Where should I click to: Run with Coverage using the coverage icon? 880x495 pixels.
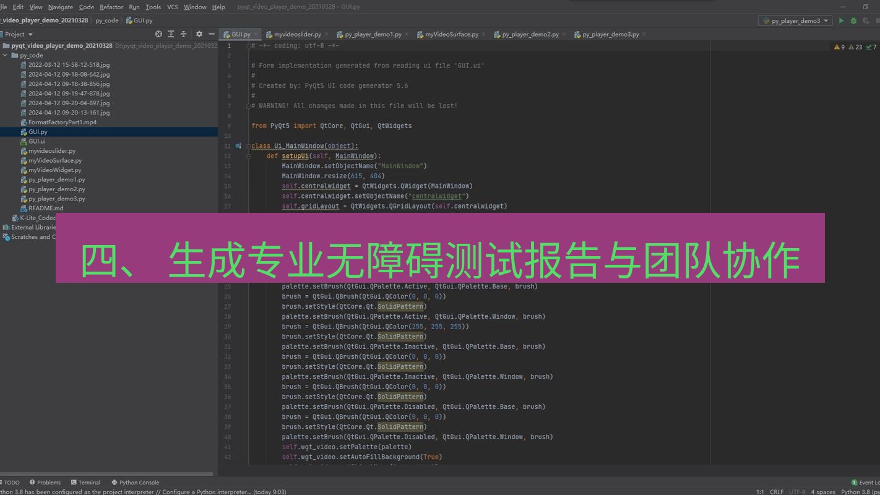point(865,20)
